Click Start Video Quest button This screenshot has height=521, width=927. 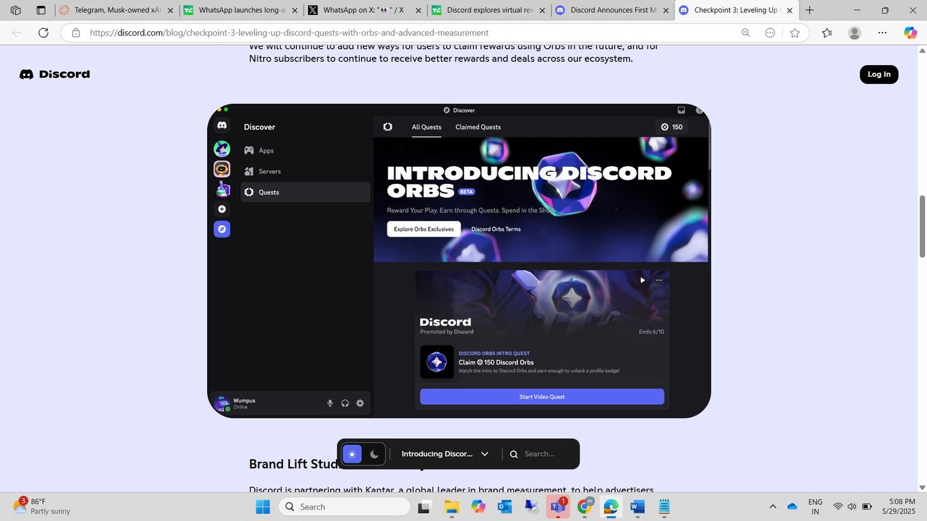[x=542, y=397]
